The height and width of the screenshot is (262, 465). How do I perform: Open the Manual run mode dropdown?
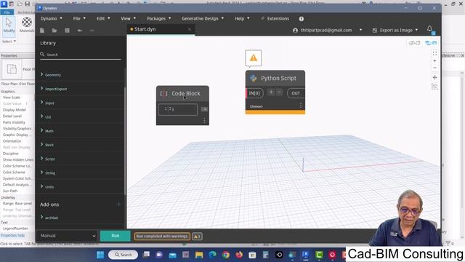click(x=68, y=236)
